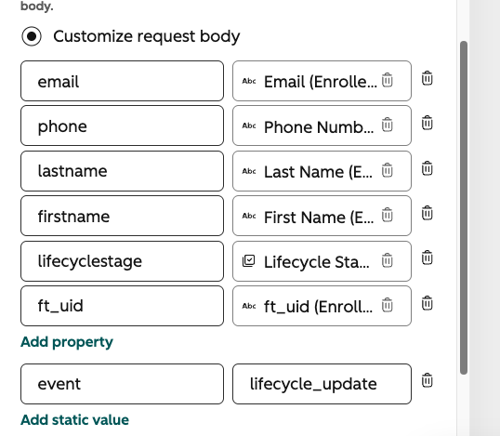Viewport: 500px width, 436px height.
Task: Clear the First Name (E... property token
Action: tap(388, 215)
